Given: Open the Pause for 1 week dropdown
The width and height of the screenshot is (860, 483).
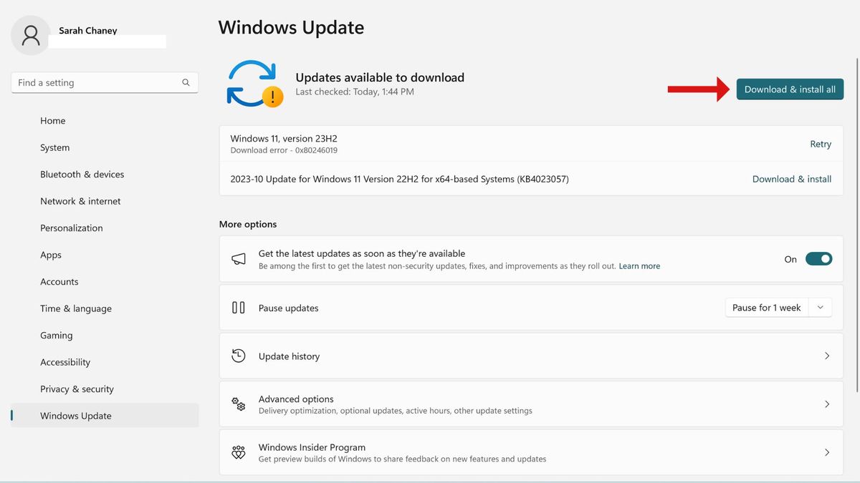Looking at the screenshot, I should (821, 307).
